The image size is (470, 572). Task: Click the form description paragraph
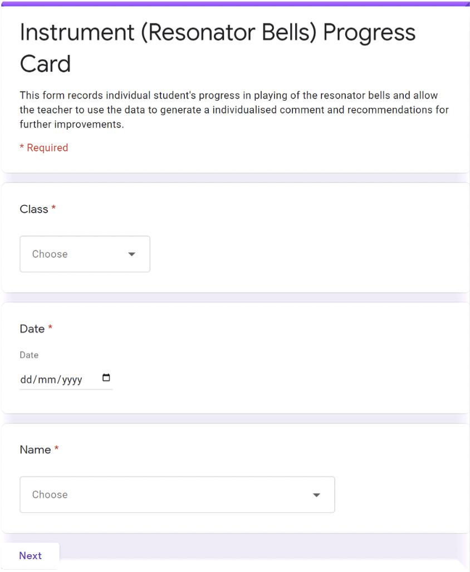pyautogui.click(x=234, y=110)
